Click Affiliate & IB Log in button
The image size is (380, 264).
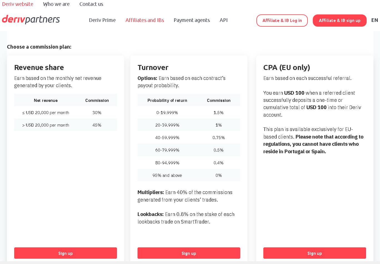282,21
